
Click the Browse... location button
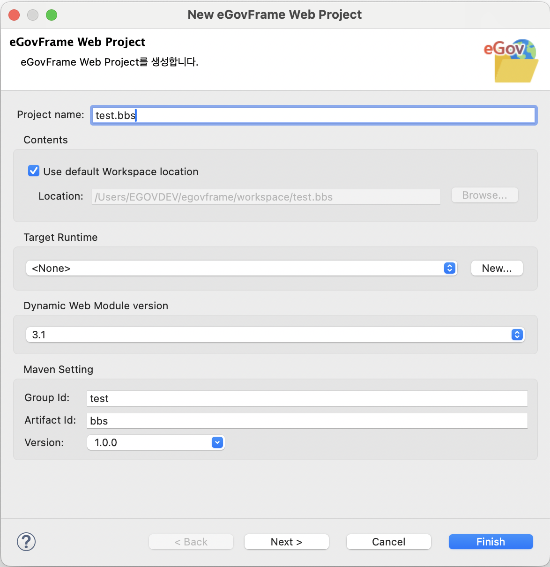(484, 195)
